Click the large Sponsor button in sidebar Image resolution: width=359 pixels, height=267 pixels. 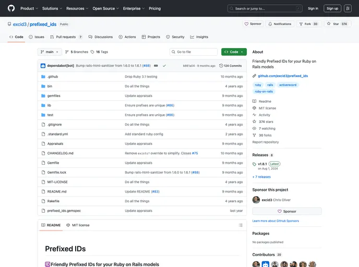tap(287, 211)
